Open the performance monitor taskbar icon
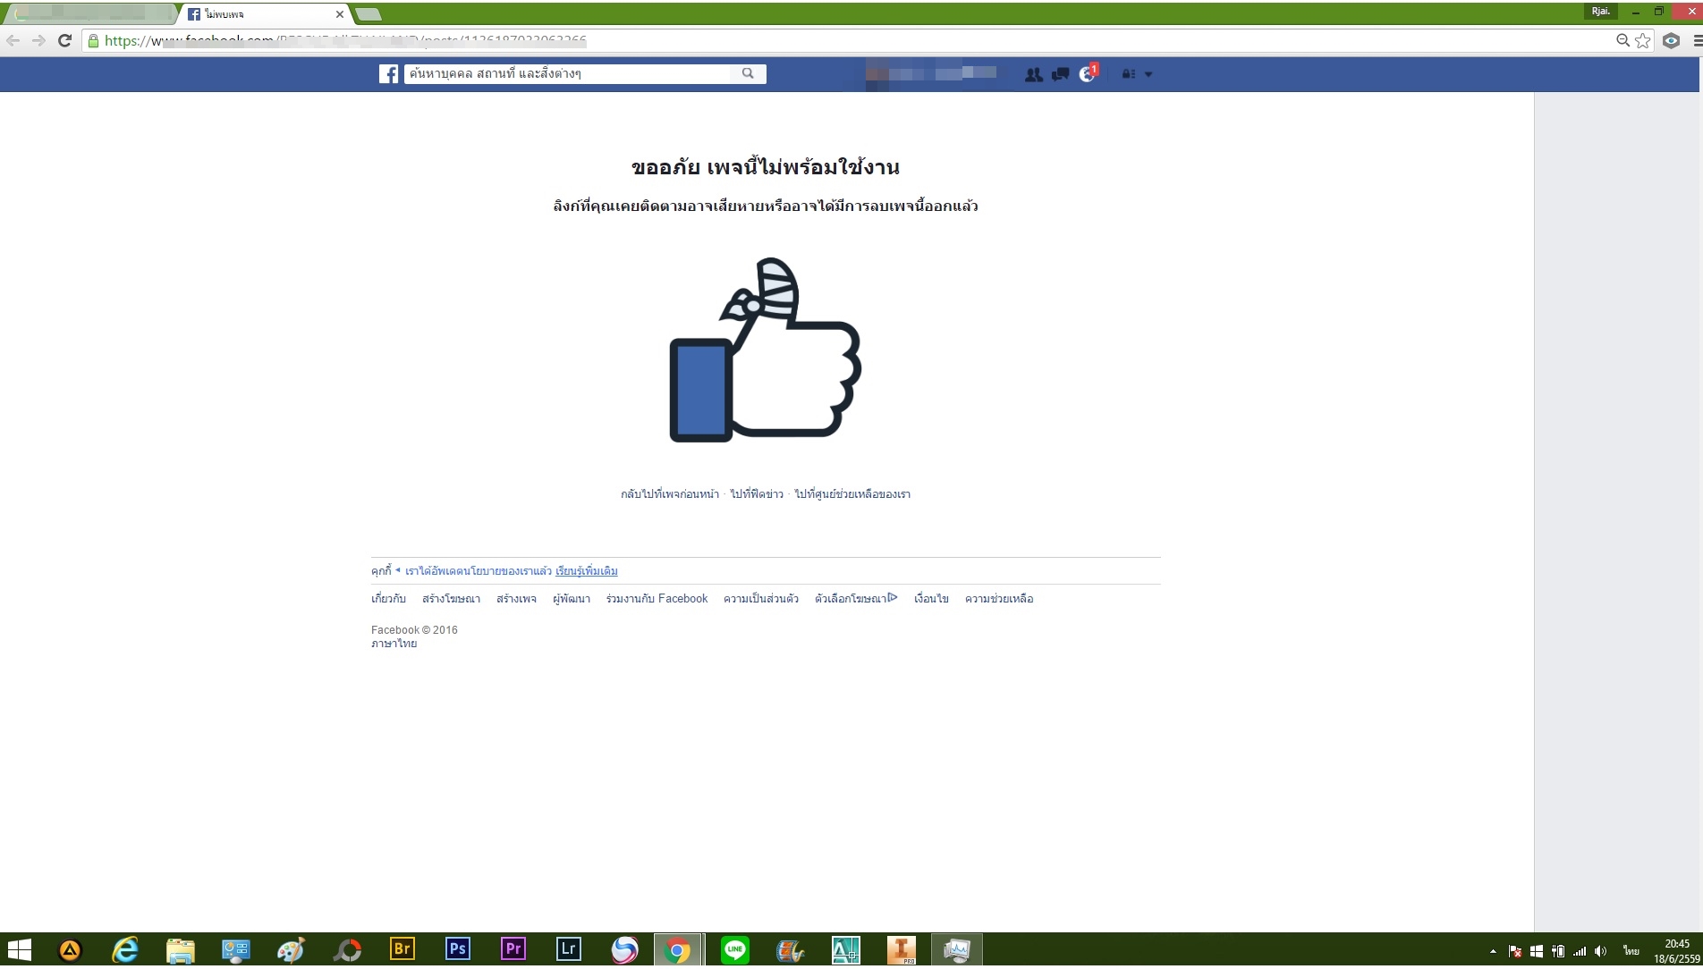 point(957,949)
